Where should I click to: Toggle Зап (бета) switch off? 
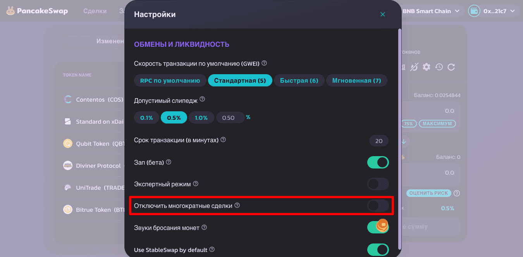point(378,162)
